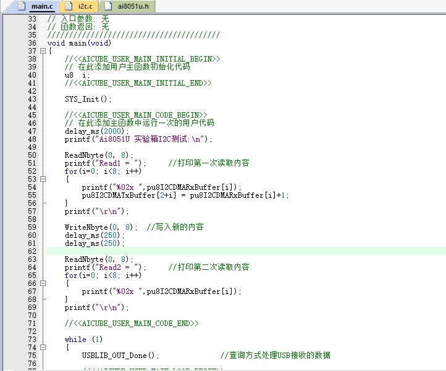The width and height of the screenshot is (446, 371).
Task: Collapse the main function block at line 37
Action: click(x=43, y=51)
